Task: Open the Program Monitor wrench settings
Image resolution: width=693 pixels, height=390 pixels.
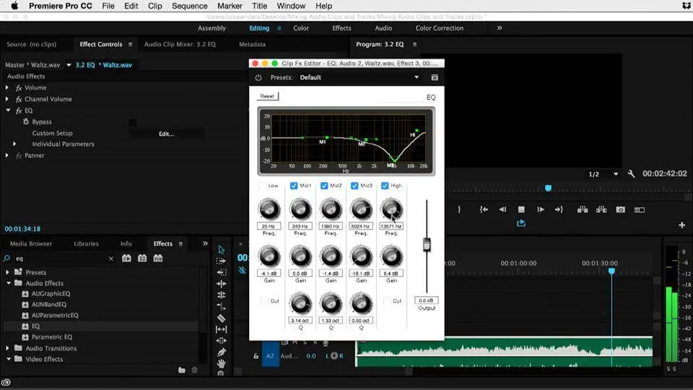Action: point(631,174)
